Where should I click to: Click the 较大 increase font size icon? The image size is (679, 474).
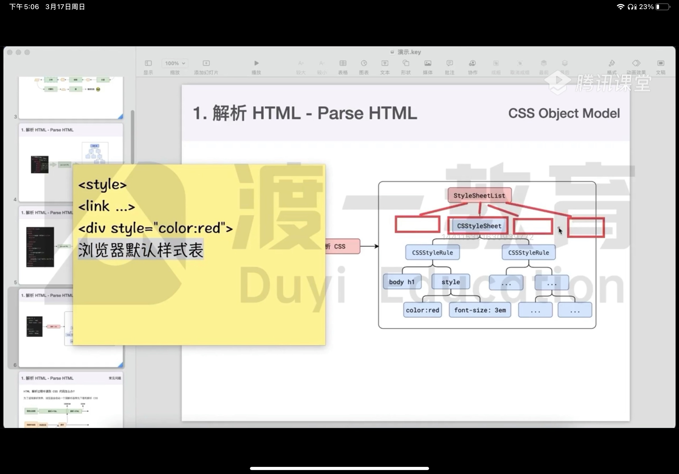point(301,63)
